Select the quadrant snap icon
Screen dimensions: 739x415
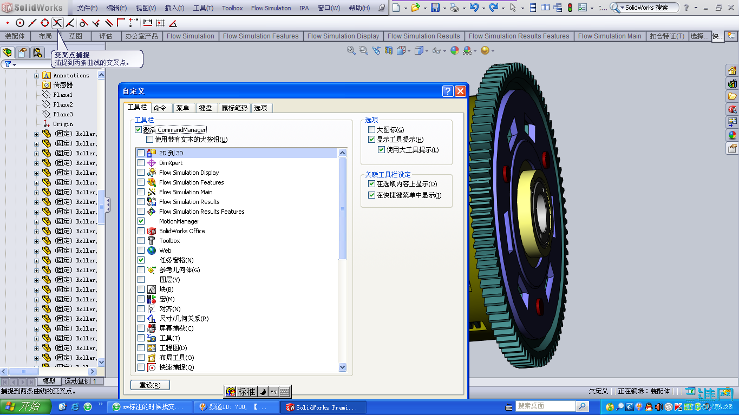pyautogui.click(x=45, y=23)
